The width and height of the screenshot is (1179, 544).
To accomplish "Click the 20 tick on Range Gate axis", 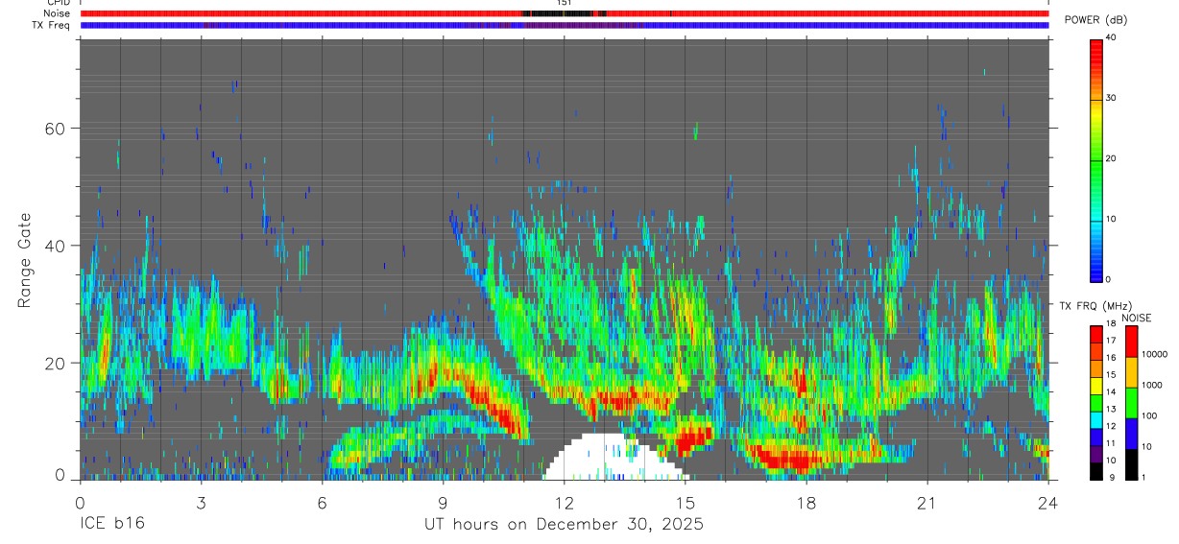I will [x=56, y=363].
